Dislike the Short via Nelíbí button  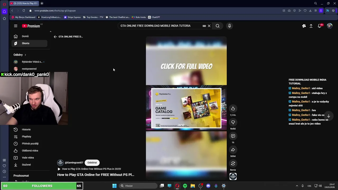[x=233, y=122]
